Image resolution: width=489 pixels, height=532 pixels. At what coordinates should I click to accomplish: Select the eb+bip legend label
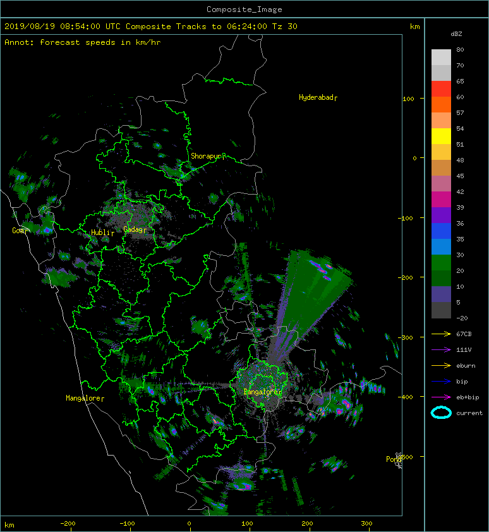pos(468,397)
